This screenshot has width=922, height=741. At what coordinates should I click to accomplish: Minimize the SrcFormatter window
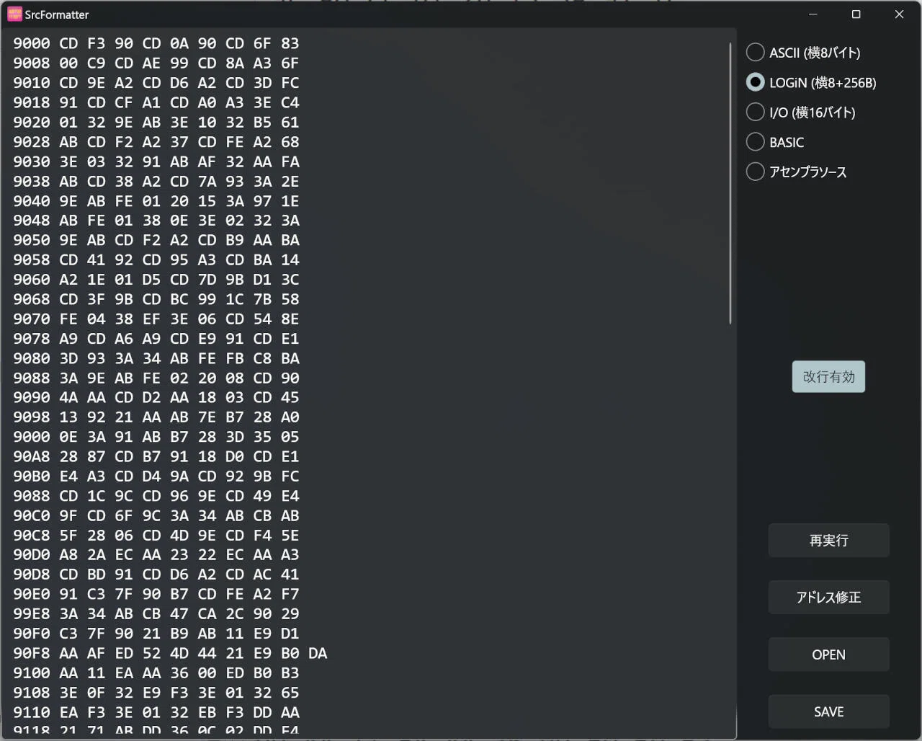tap(813, 14)
